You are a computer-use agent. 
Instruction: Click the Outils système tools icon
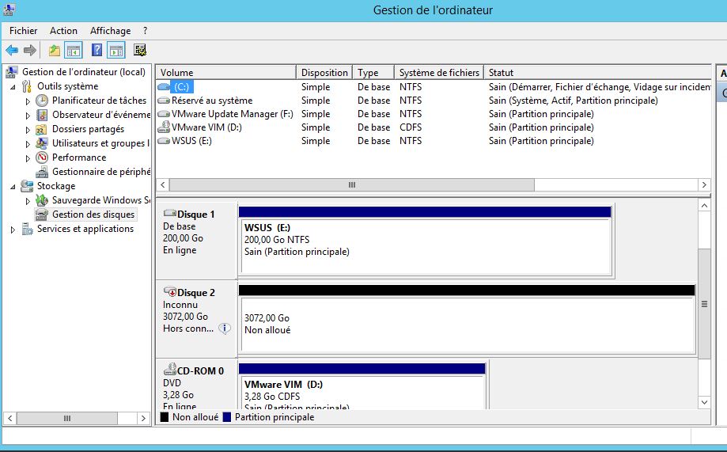pos(27,86)
